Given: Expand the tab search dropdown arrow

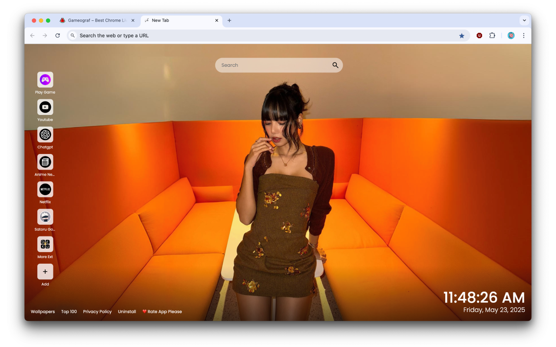Looking at the screenshot, I should [x=524, y=20].
